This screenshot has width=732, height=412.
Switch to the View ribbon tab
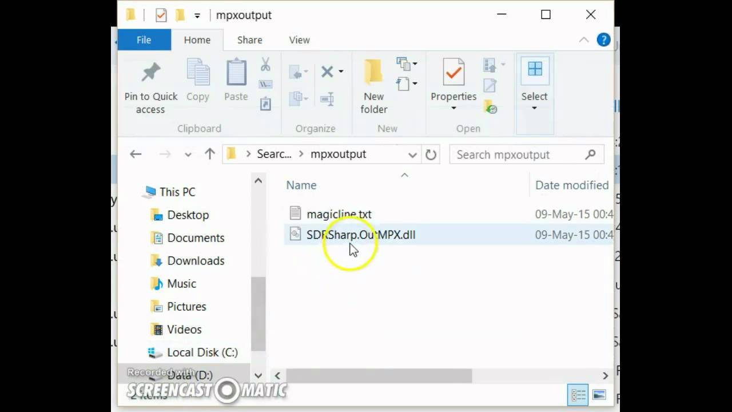tap(299, 40)
